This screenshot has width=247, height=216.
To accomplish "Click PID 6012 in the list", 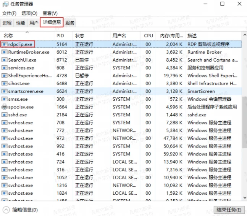I will pos(62,52).
